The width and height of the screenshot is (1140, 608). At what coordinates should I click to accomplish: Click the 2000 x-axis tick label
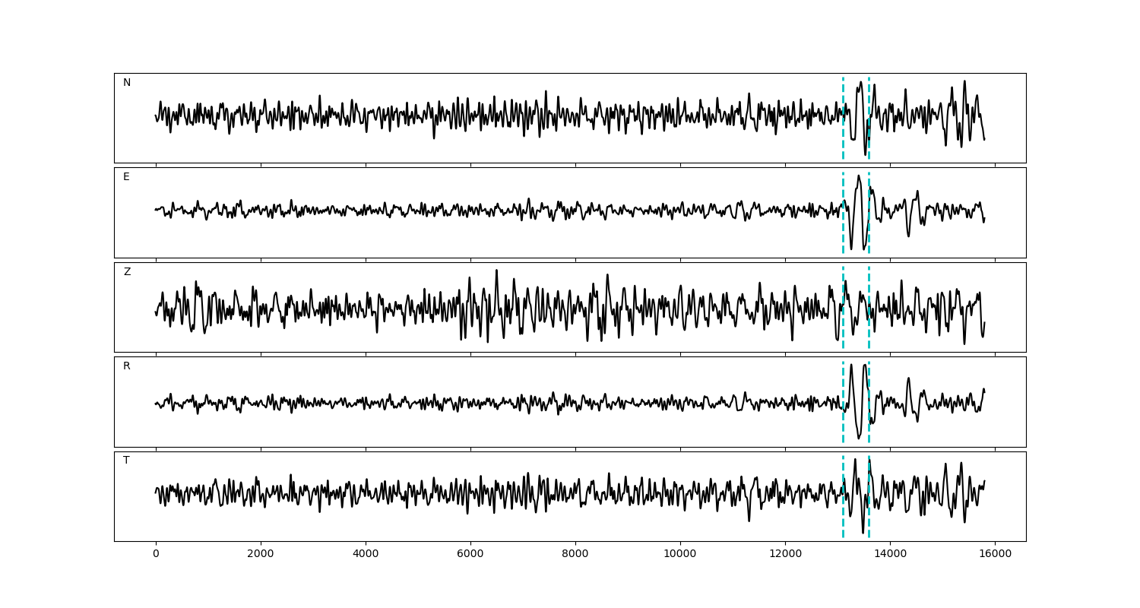(261, 555)
